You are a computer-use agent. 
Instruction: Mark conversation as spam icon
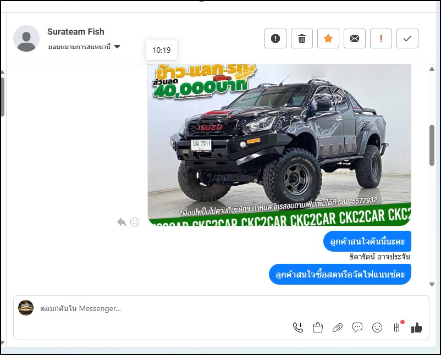pyautogui.click(x=275, y=38)
